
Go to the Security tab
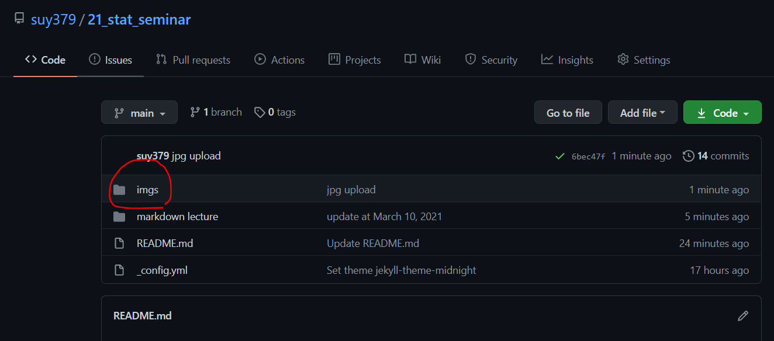[x=491, y=60]
